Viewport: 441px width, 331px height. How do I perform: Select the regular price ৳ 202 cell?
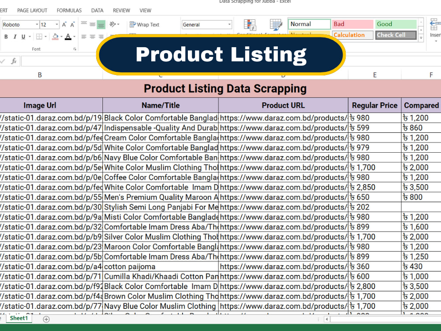(374, 207)
